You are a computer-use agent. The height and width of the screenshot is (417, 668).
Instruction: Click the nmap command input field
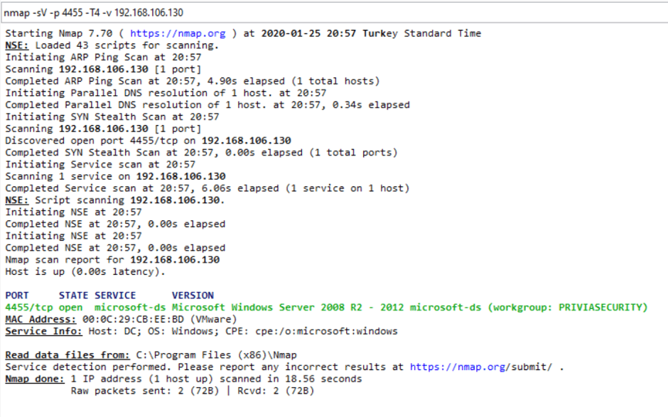[335, 13]
